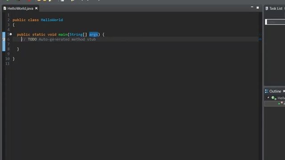Select the main method row in Outline

click(x=274, y=104)
